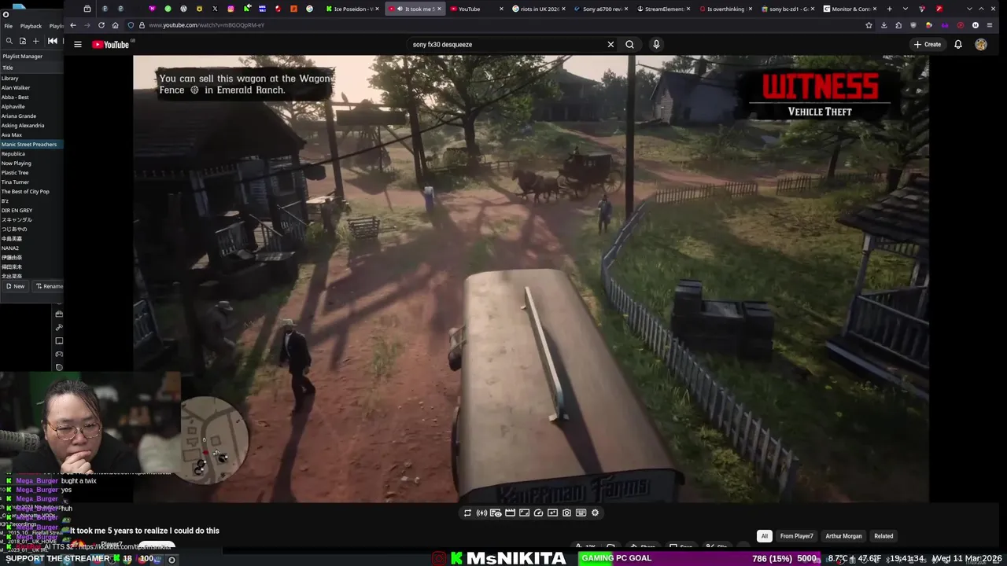
Task: Select the Manic Street Preachers playlist
Action: [x=31, y=144]
